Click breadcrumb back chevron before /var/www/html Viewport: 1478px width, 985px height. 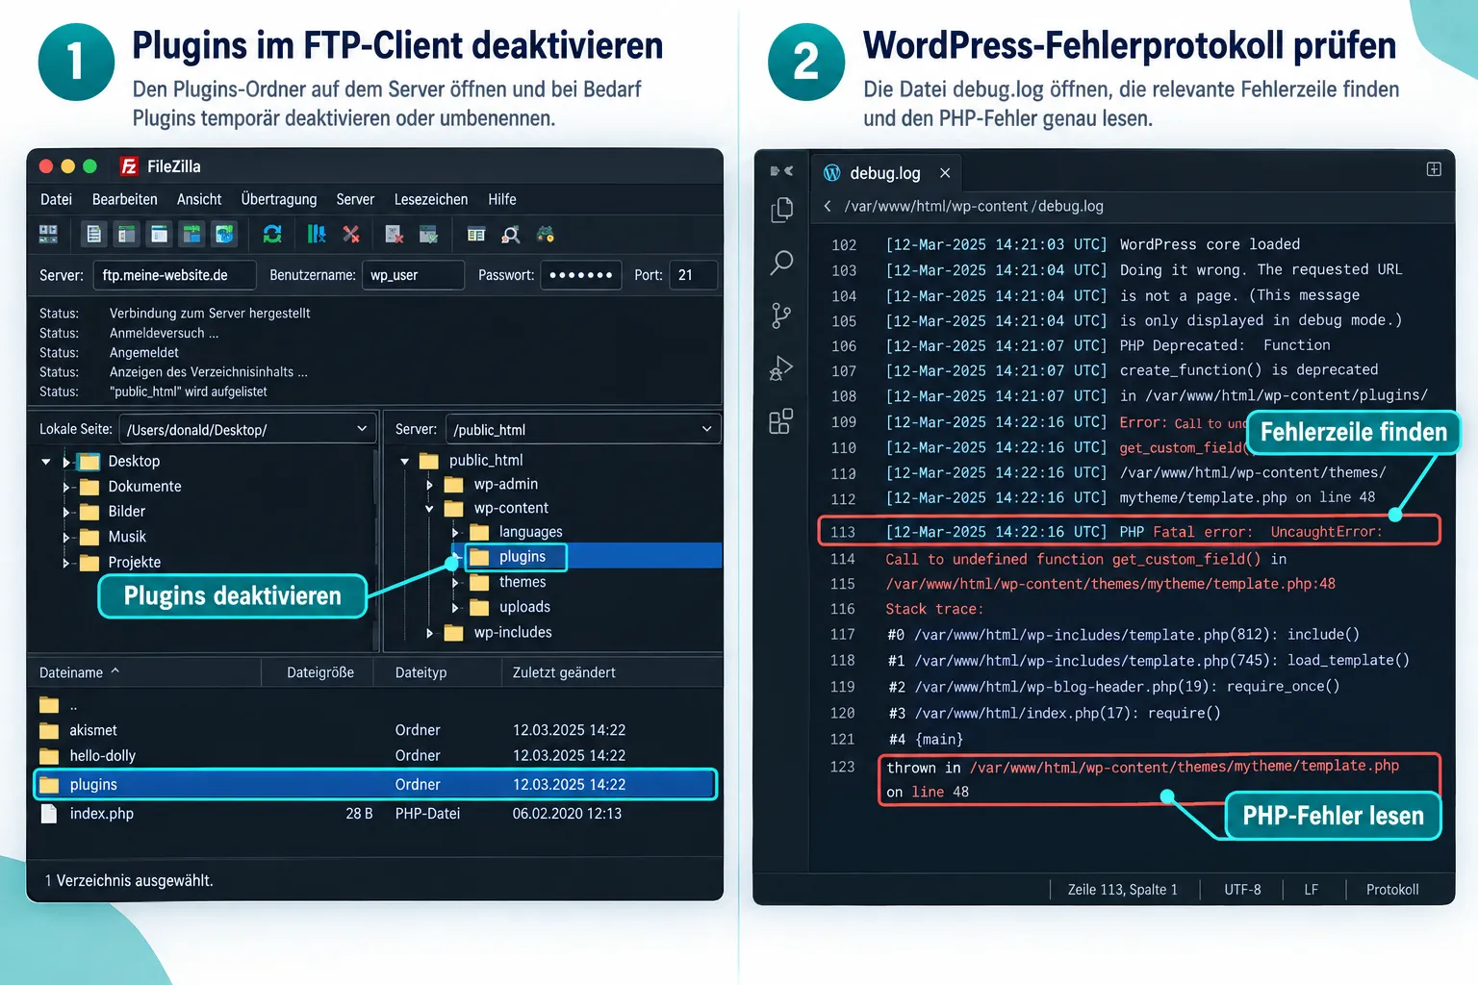pos(828,206)
